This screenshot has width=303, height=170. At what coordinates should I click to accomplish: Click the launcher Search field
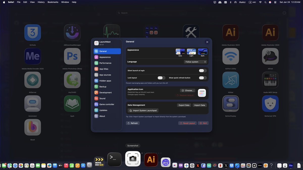tap(151, 13)
